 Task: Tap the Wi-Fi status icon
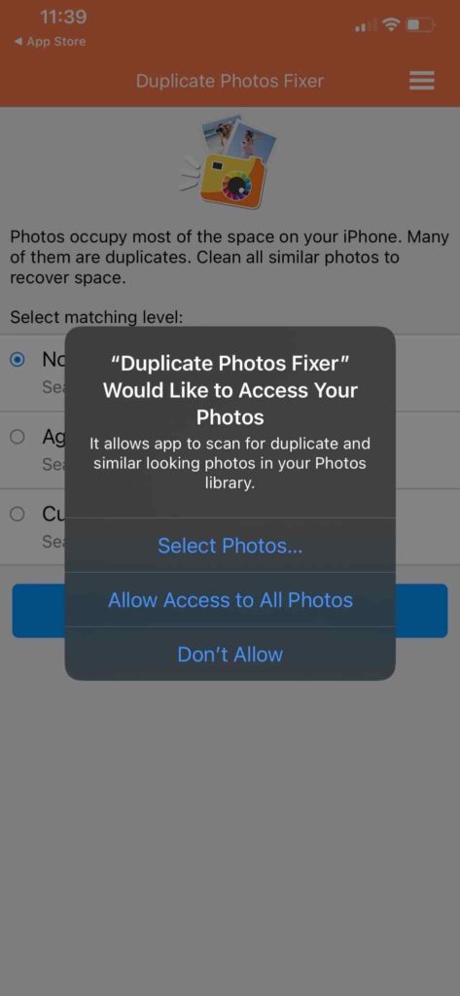(x=392, y=25)
